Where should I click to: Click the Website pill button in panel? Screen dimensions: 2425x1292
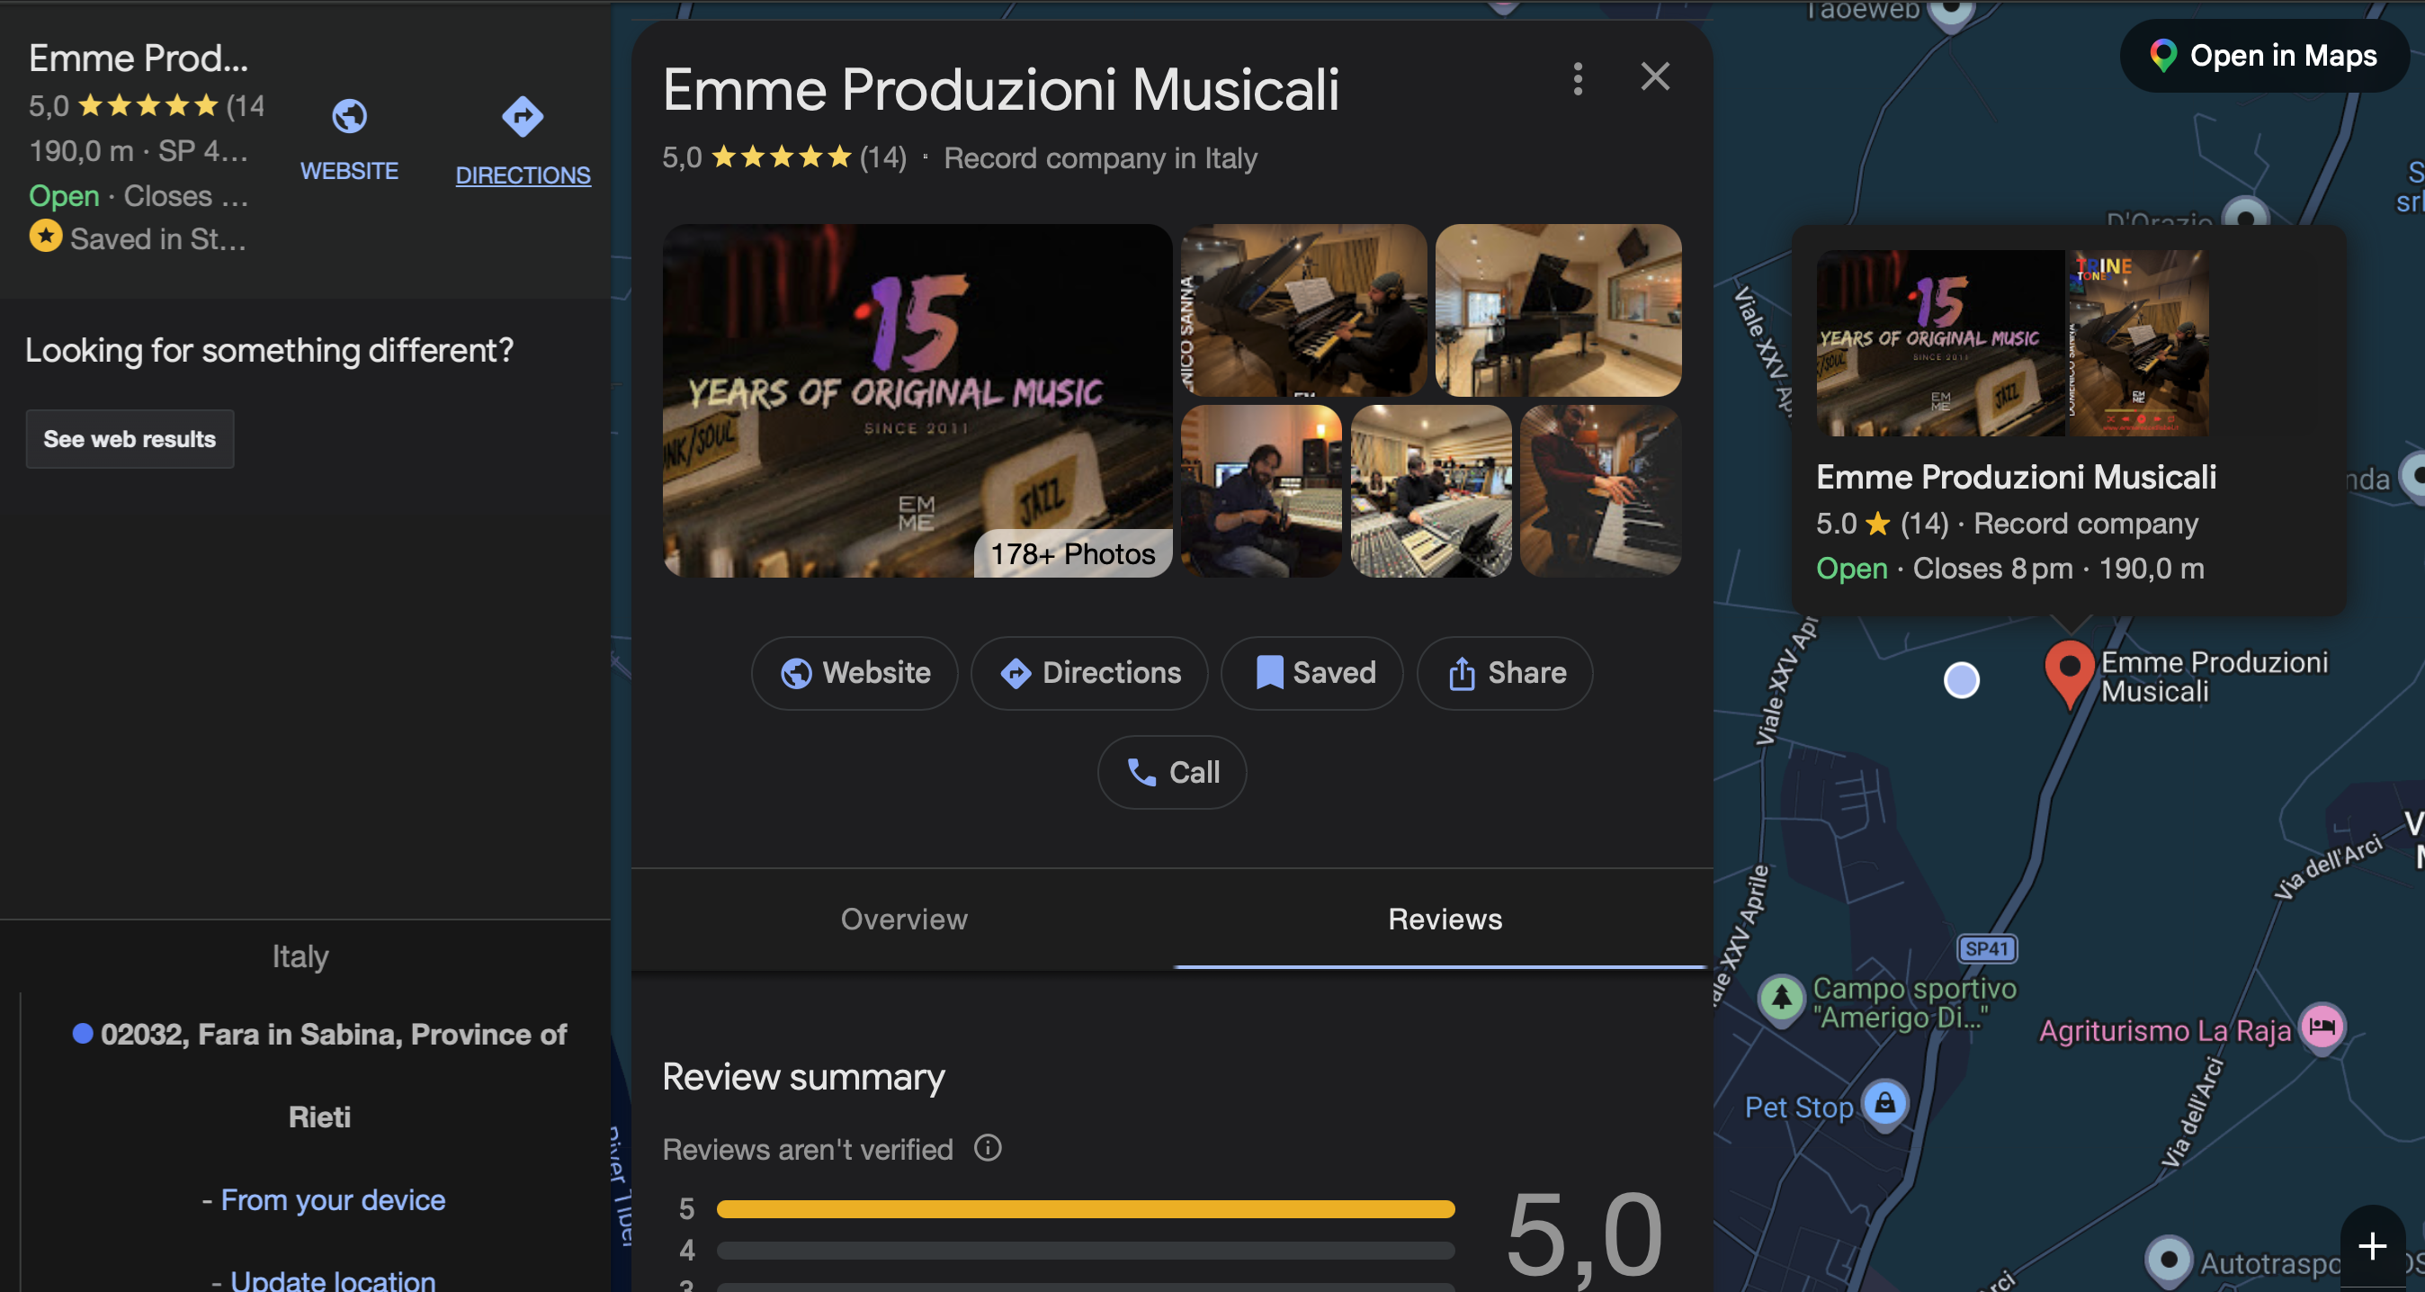(x=854, y=672)
